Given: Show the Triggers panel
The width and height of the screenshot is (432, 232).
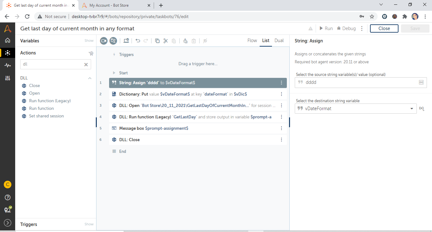Looking at the screenshot, I should click(x=89, y=224).
